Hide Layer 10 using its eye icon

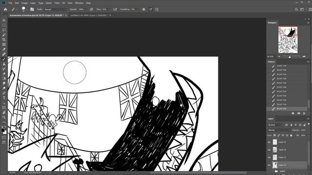click(x=269, y=150)
